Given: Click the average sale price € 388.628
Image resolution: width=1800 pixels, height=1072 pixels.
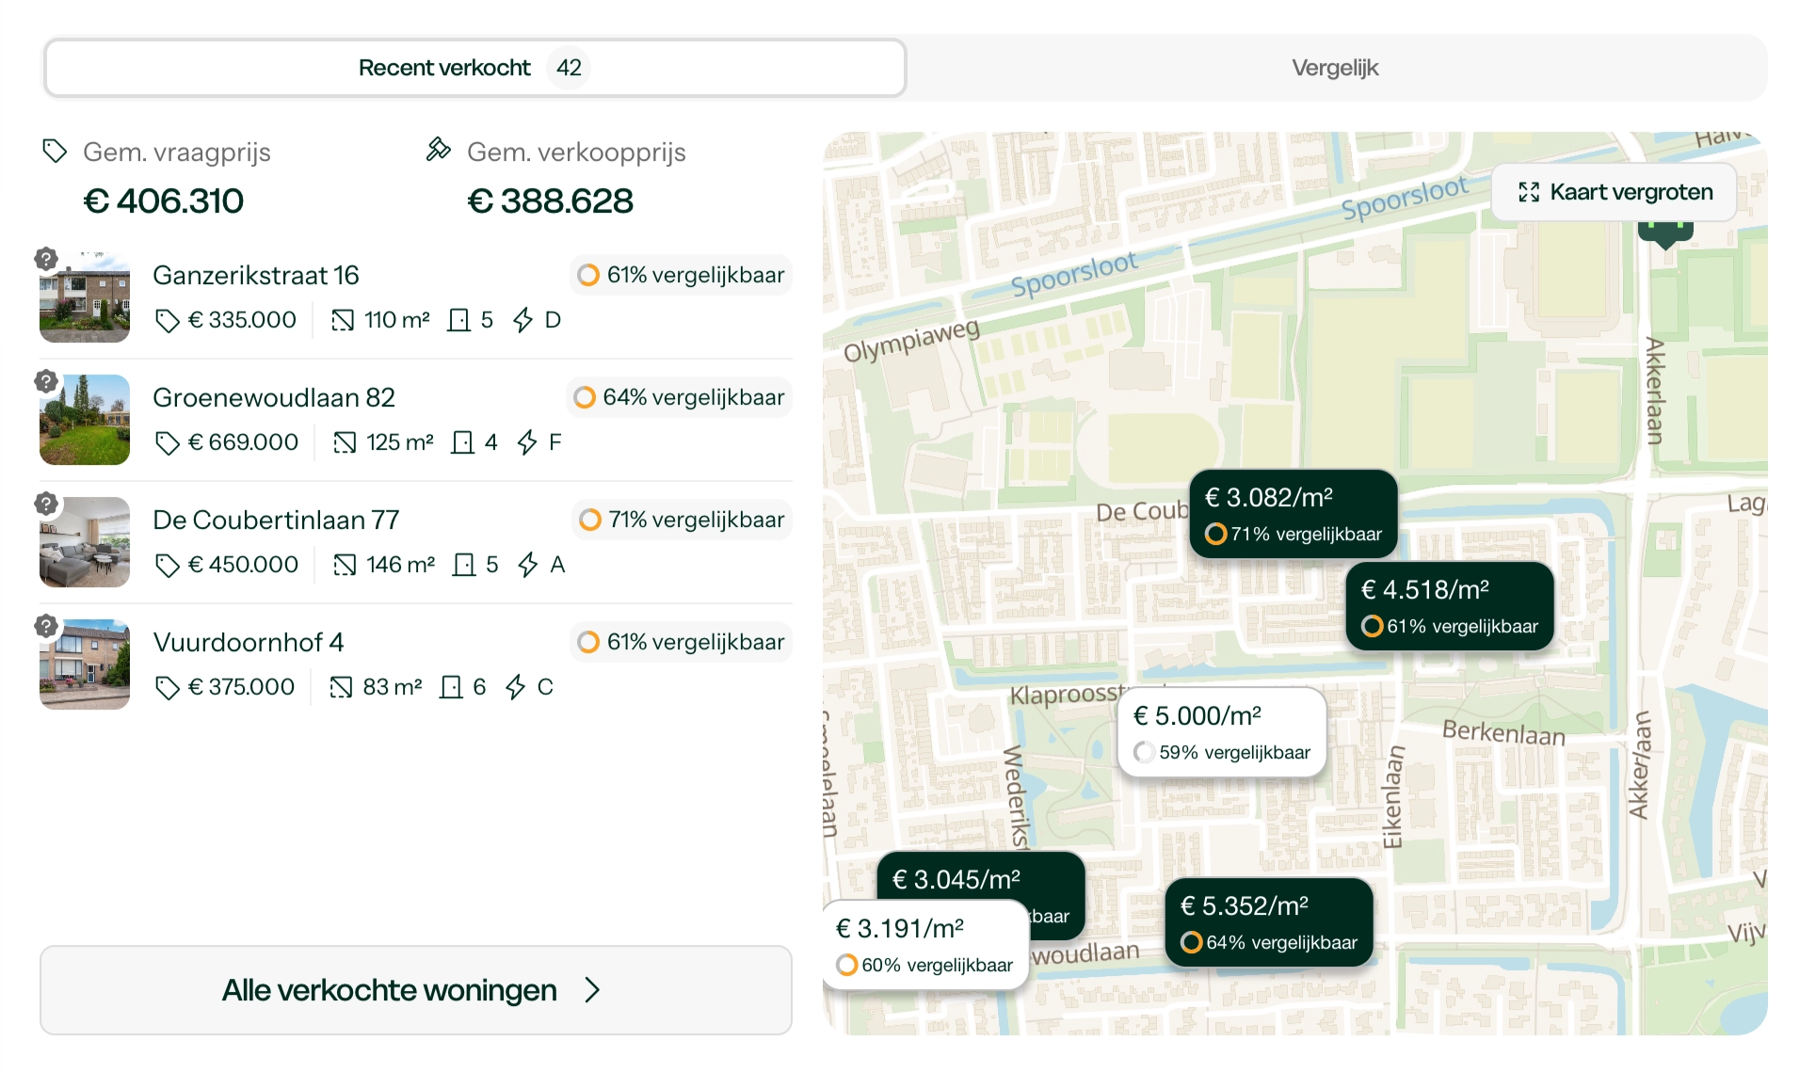Looking at the screenshot, I should (550, 201).
